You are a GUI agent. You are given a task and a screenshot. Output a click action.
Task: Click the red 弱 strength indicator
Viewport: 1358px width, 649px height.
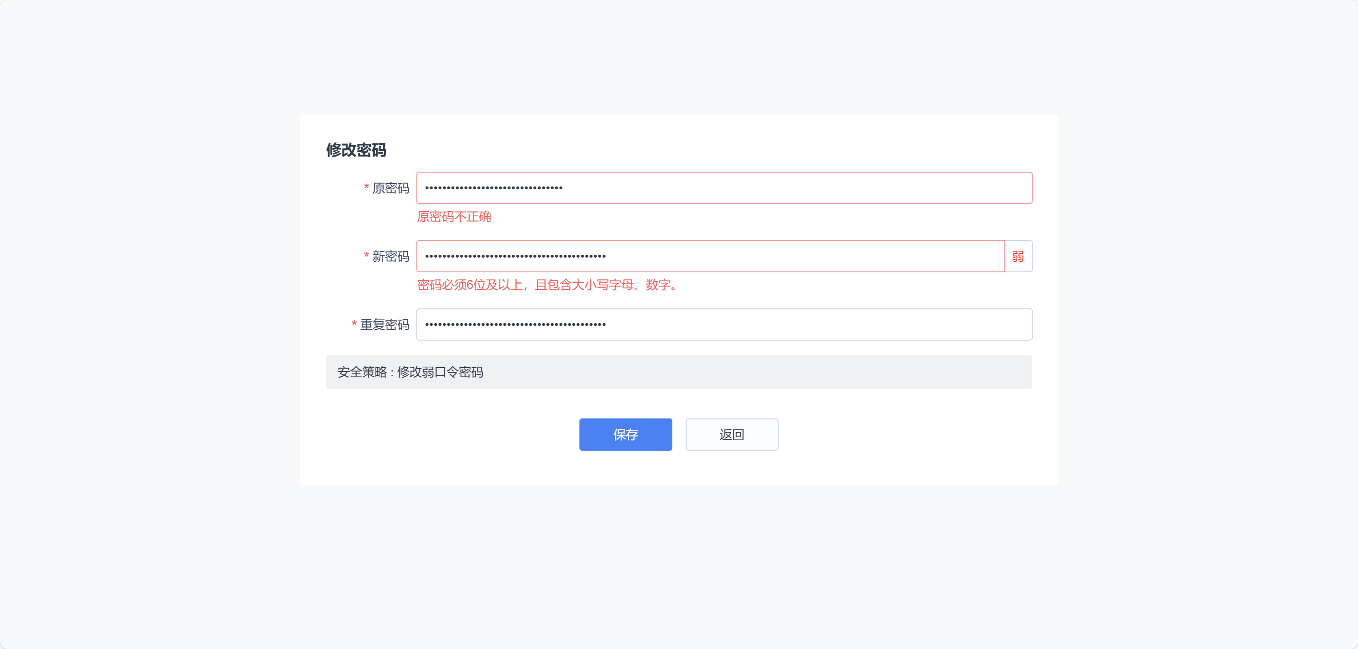click(x=1018, y=257)
